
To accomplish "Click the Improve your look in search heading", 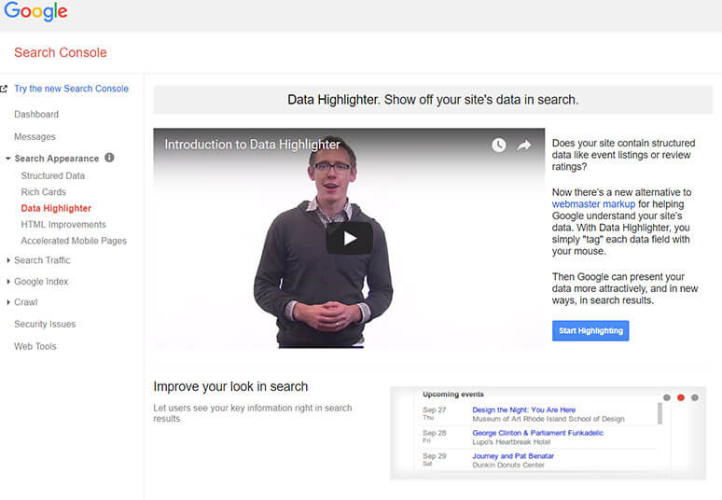I will click(230, 386).
